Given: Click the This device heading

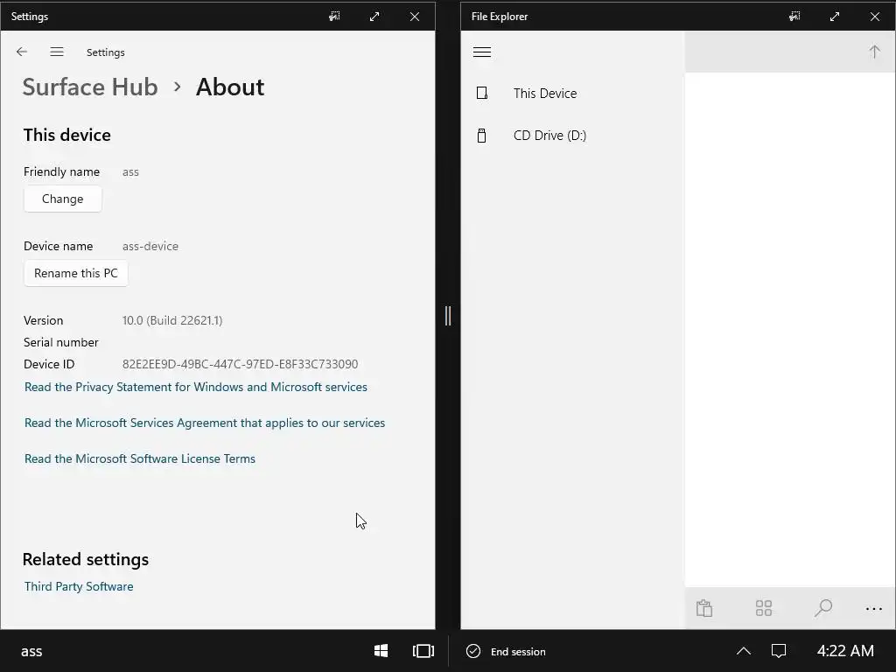Looking at the screenshot, I should (67, 135).
